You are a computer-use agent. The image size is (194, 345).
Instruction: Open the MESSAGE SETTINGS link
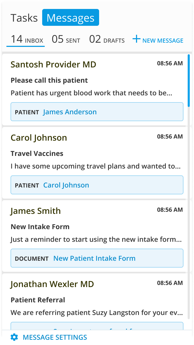[x=55, y=337]
